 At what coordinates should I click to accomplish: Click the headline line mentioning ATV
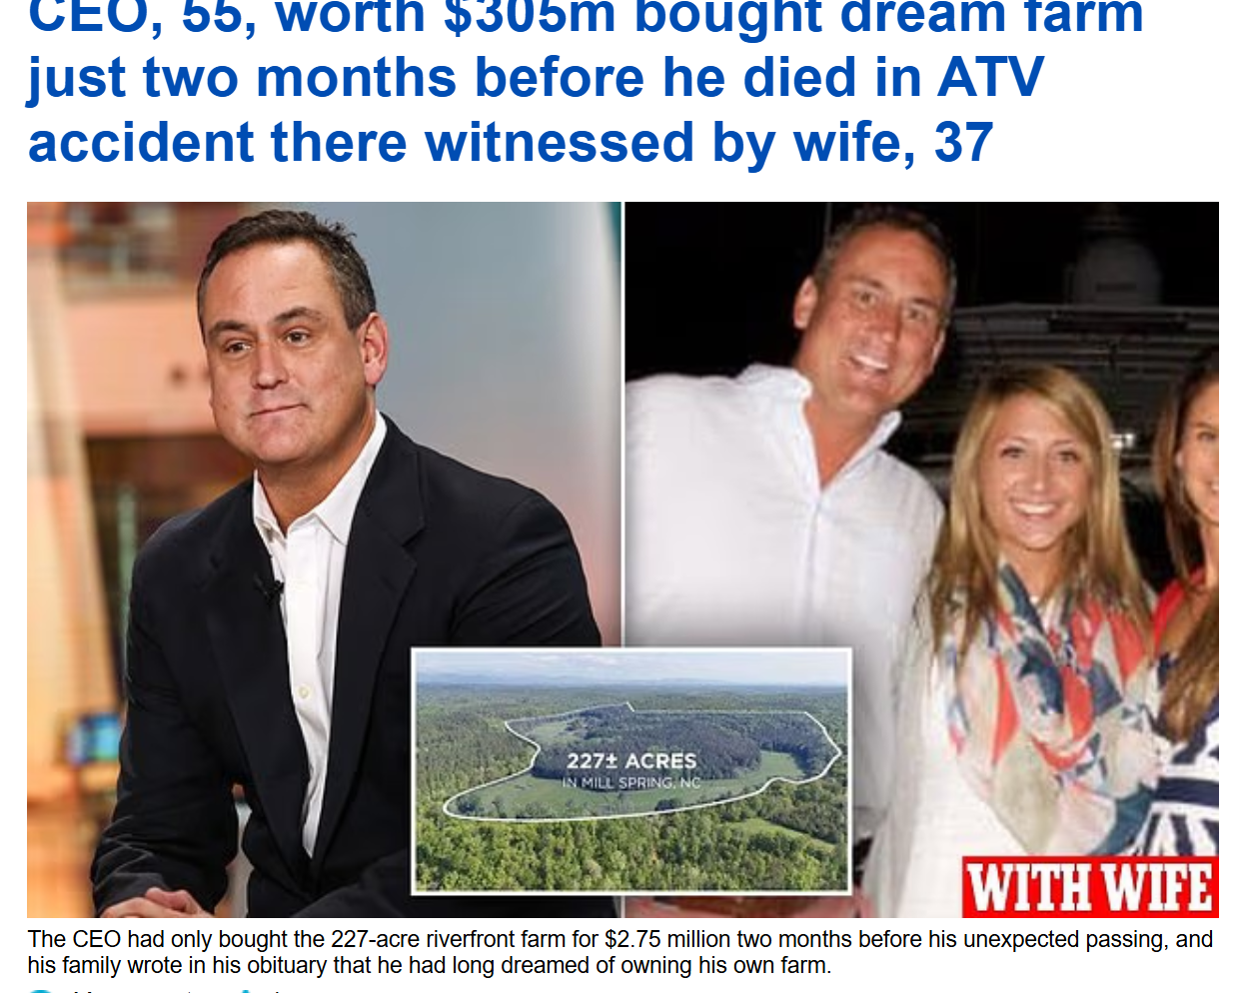536,78
